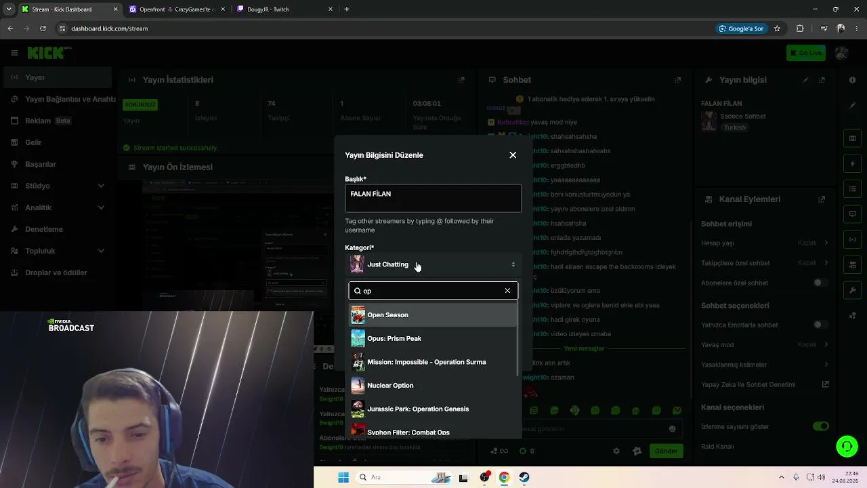Open Yapay Zeka ile Sohbet Denetimi link
The image size is (867, 488).
point(826,384)
